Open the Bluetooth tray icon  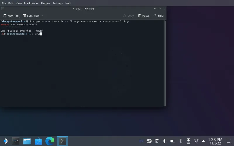click(180, 141)
